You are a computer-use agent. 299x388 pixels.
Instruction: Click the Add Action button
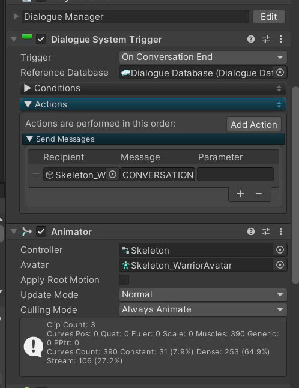[254, 124]
